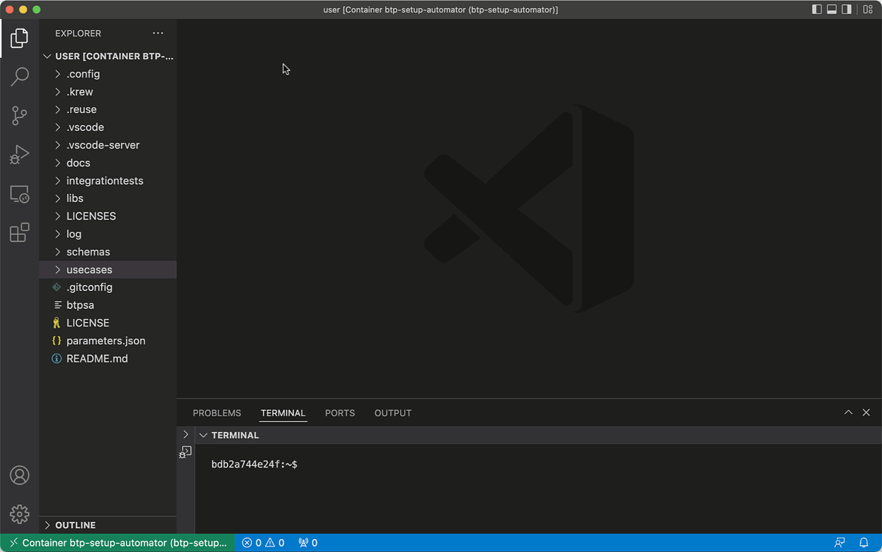Open README.md file
The image size is (882, 552).
(108, 358)
